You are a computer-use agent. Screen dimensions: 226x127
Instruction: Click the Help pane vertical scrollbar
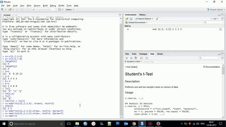[223, 91]
